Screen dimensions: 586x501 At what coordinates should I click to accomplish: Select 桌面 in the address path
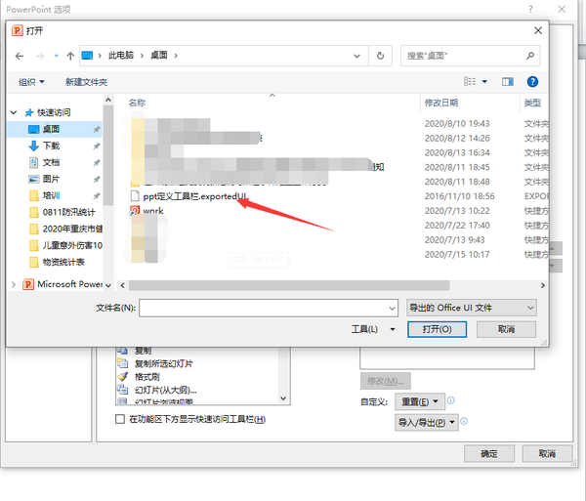[159, 56]
